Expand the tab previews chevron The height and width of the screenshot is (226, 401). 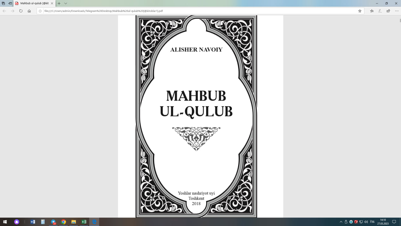[65, 3]
